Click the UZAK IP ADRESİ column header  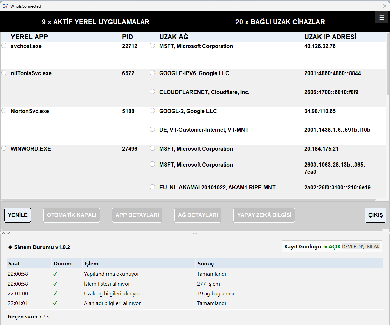tap(330, 37)
